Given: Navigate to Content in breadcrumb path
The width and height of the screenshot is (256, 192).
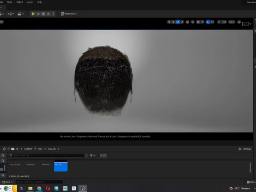Looking at the screenshot, I should (28, 149).
